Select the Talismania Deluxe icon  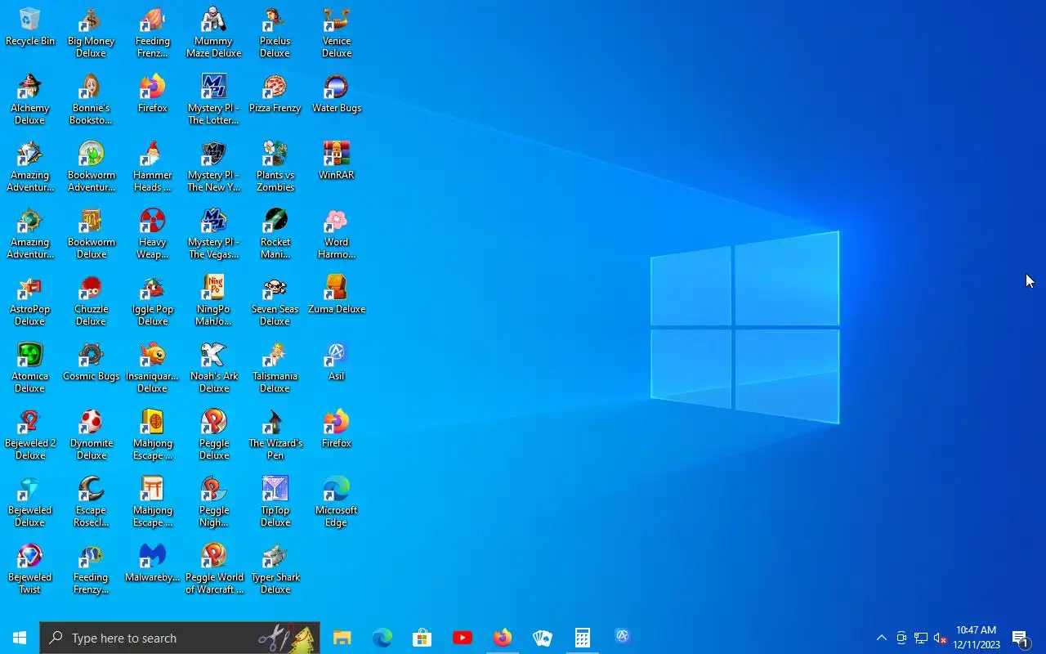275,368
